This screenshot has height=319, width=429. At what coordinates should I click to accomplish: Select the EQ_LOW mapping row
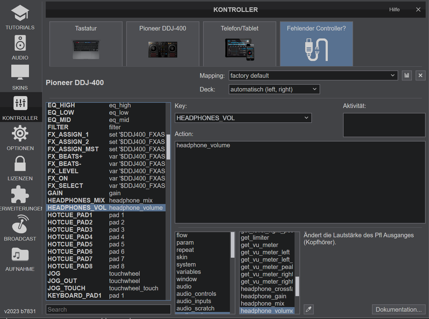pos(106,113)
